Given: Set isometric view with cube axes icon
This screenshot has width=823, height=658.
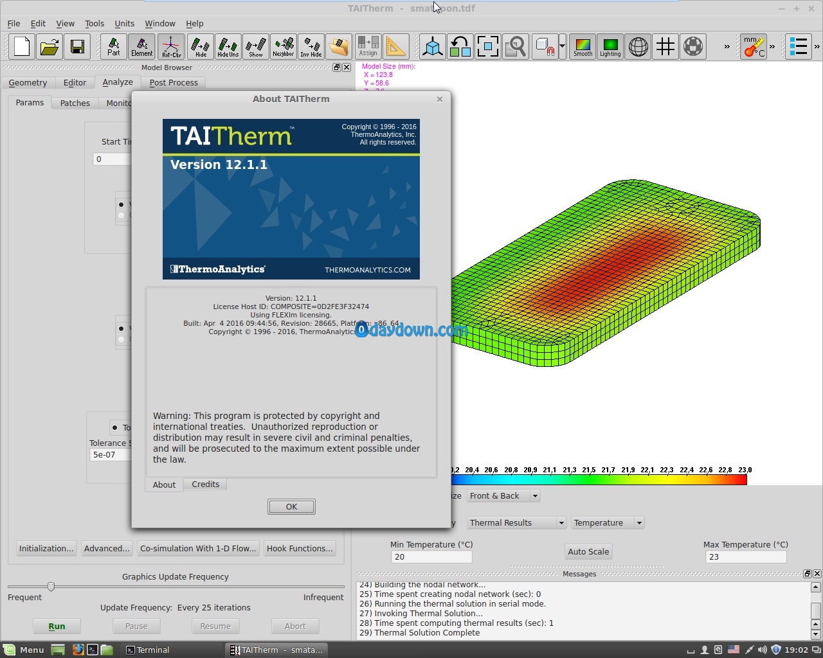Looking at the screenshot, I should [433, 47].
